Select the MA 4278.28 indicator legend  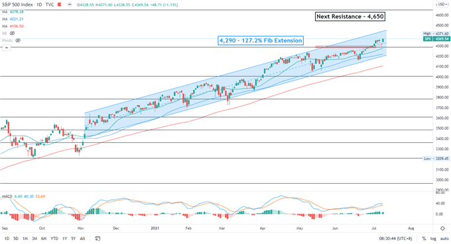[x=13, y=12]
